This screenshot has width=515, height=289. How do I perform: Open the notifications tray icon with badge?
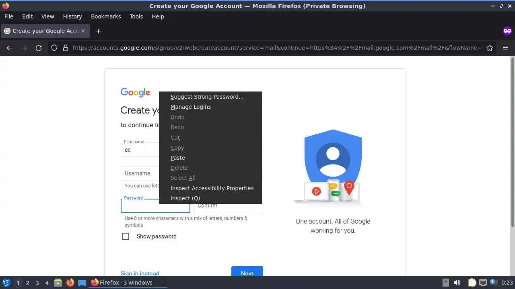pyautogui.click(x=492, y=282)
